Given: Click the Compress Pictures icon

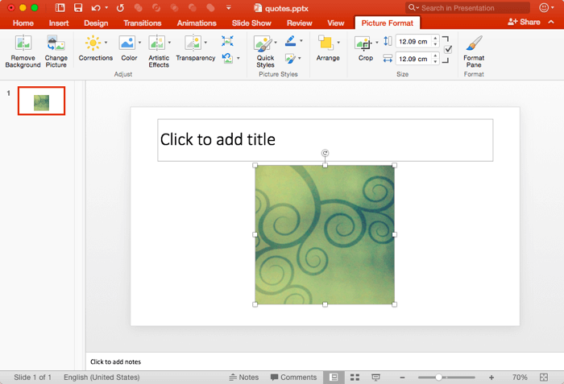Looking at the screenshot, I should coord(227,41).
